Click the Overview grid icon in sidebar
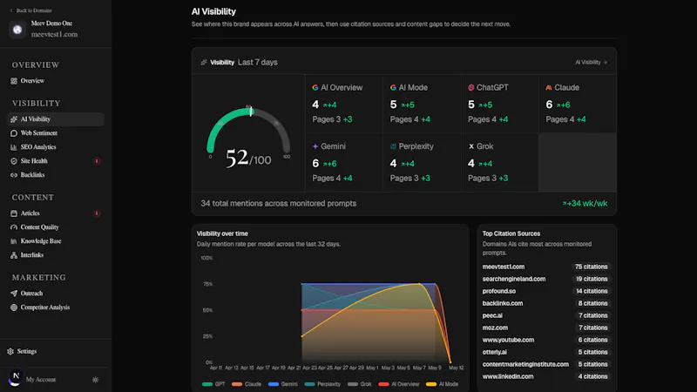 click(14, 81)
